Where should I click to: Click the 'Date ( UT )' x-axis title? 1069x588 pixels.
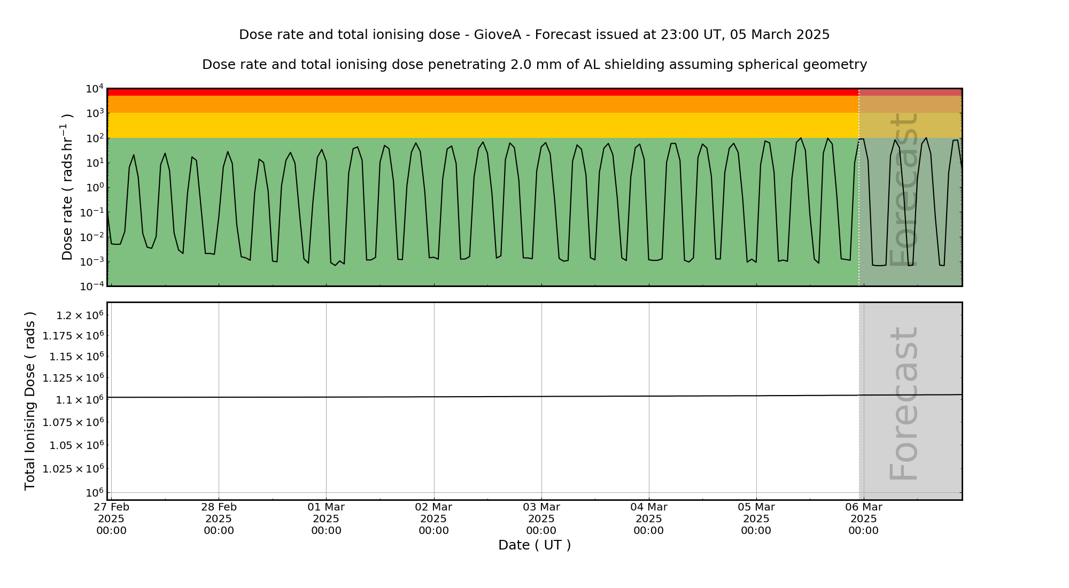tap(534, 545)
